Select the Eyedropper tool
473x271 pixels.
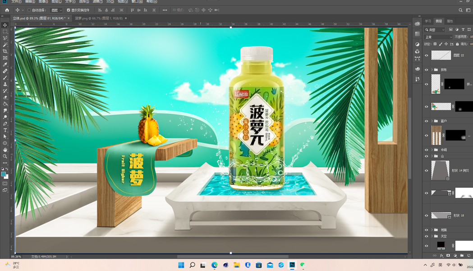click(5, 64)
